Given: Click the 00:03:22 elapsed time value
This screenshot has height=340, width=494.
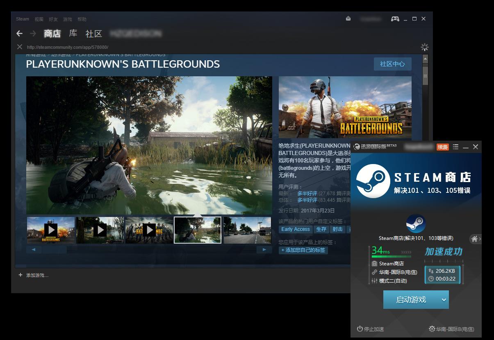Looking at the screenshot, I should 446,279.
